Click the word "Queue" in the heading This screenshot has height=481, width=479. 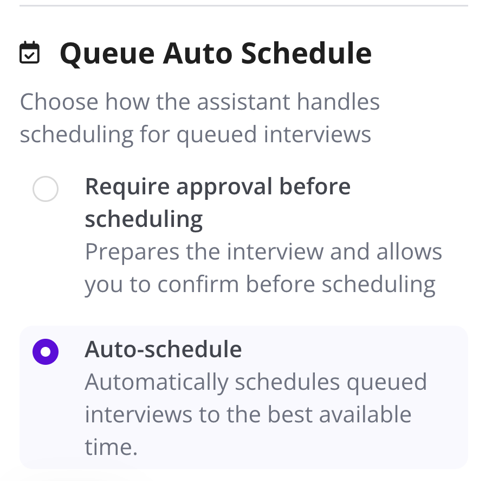tap(107, 53)
